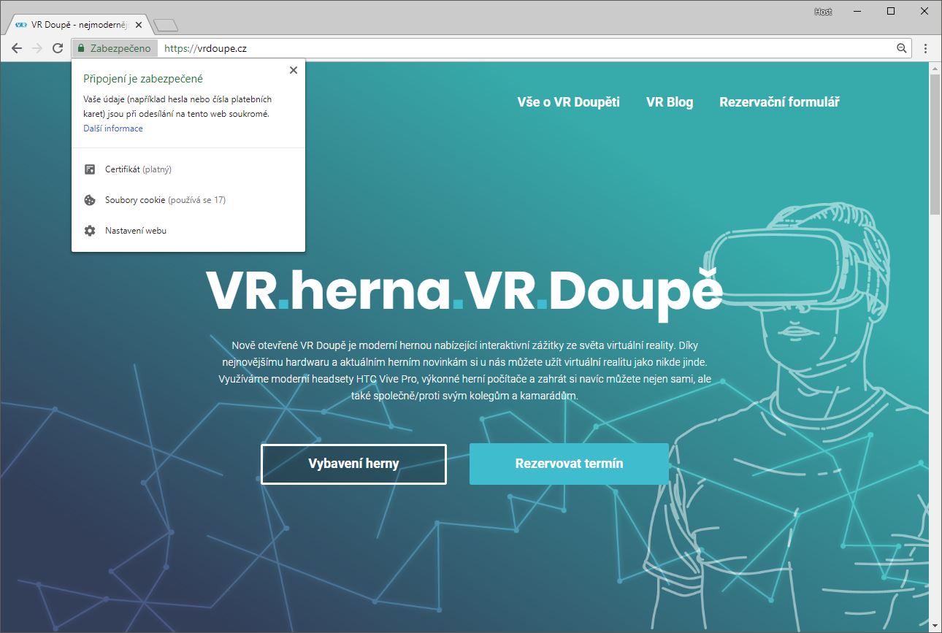Close the secure connection popup
The width and height of the screenshot is (942, 633).
tap(294, 70)
